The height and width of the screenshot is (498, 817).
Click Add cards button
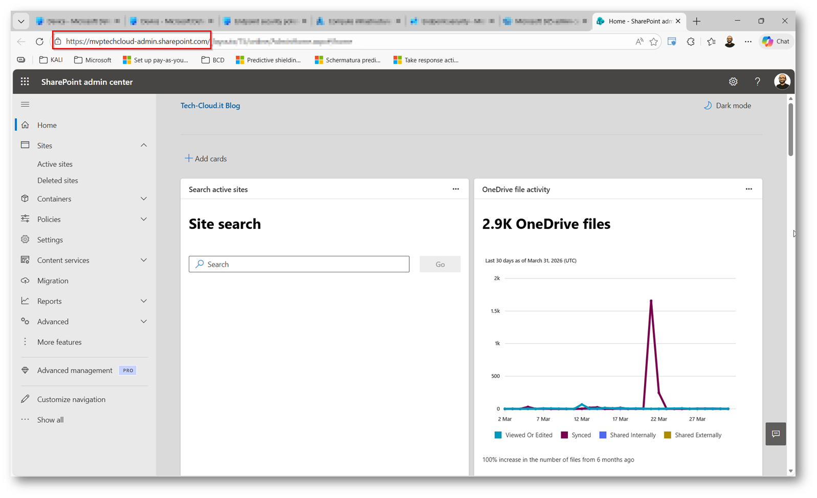coord(206,159)
